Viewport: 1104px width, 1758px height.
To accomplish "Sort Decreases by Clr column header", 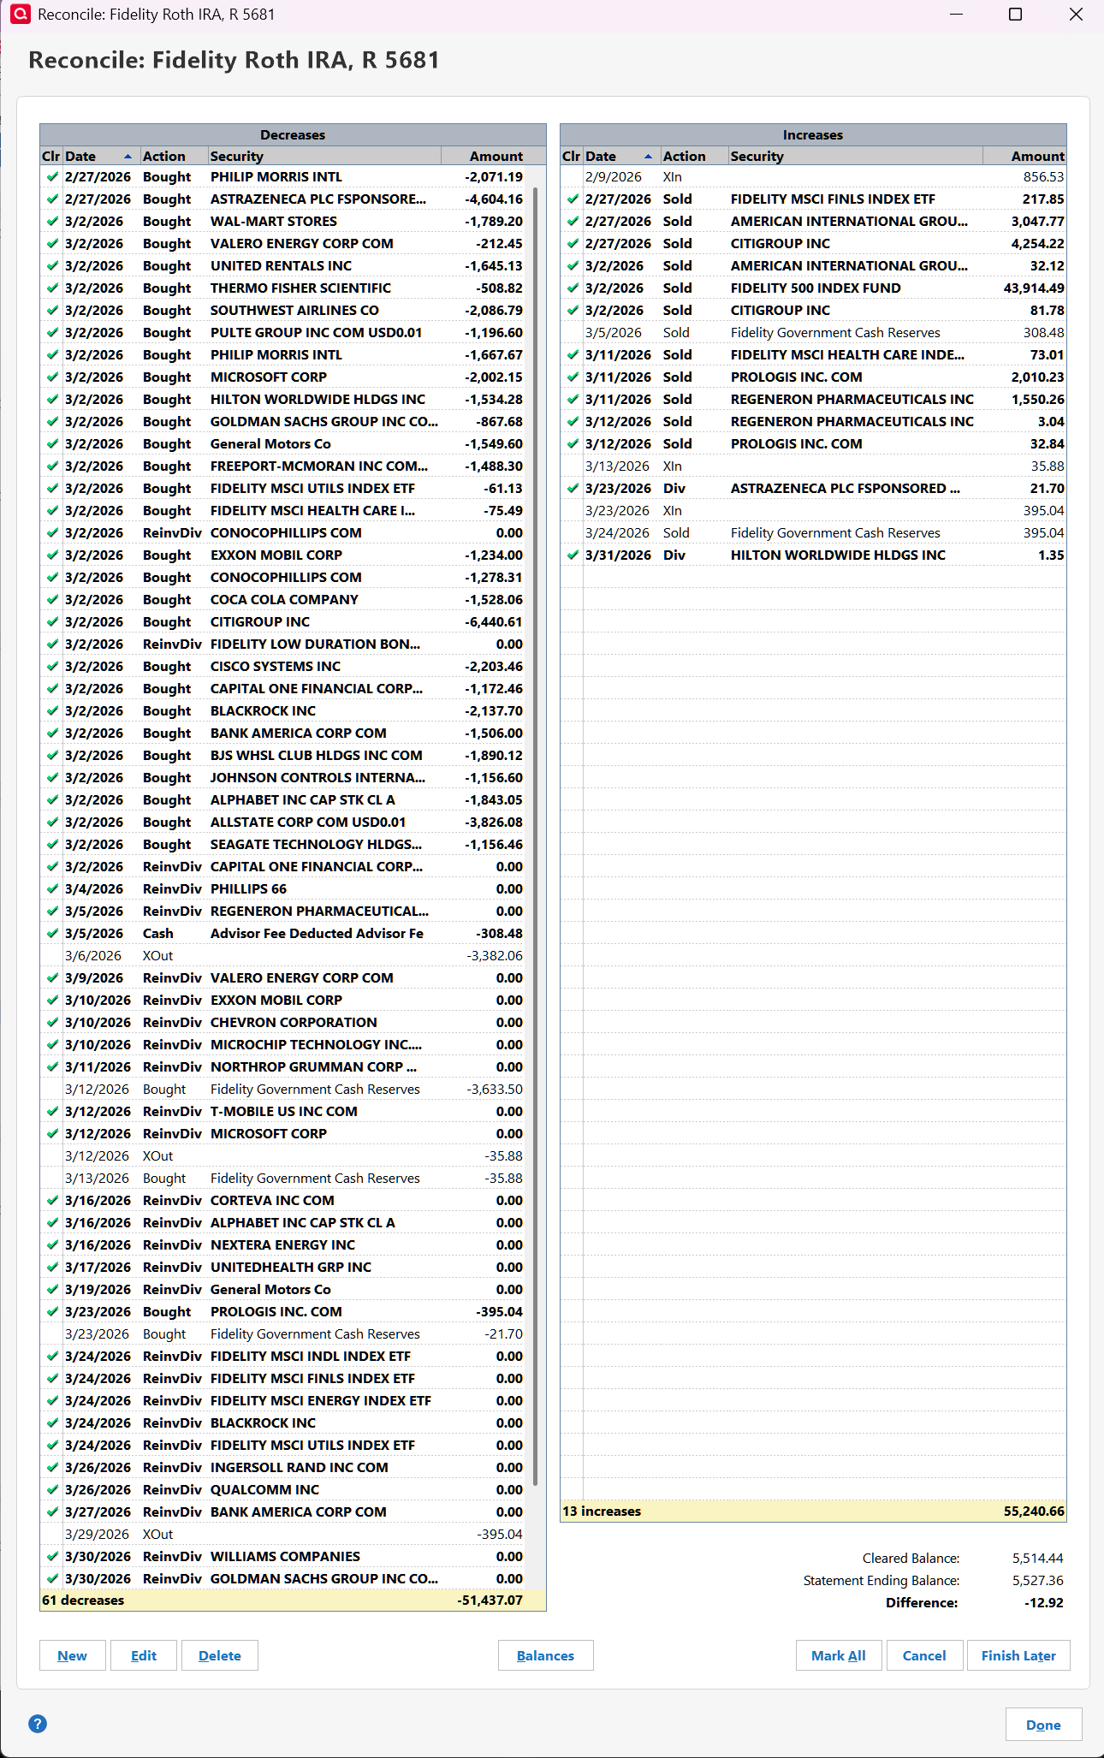I will click(x=51, y=156).
